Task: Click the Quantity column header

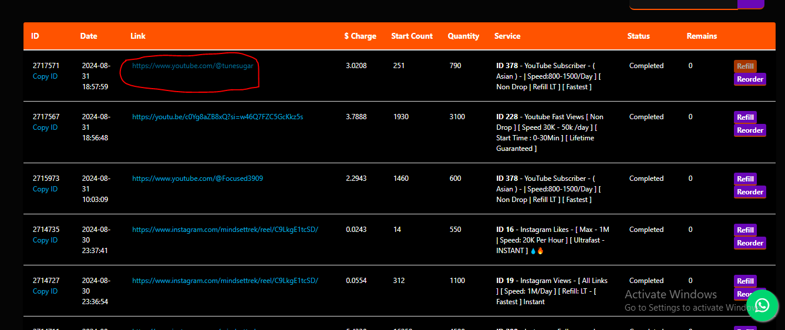Action: pos(463,36)
